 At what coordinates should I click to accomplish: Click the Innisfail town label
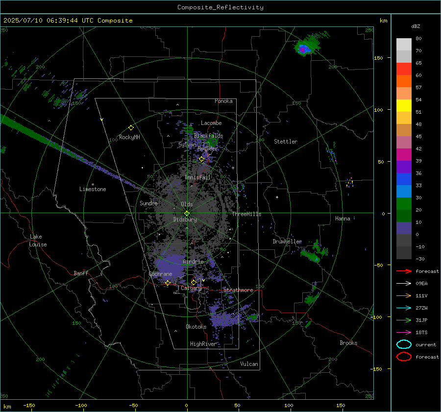click(x=198, y=177)
